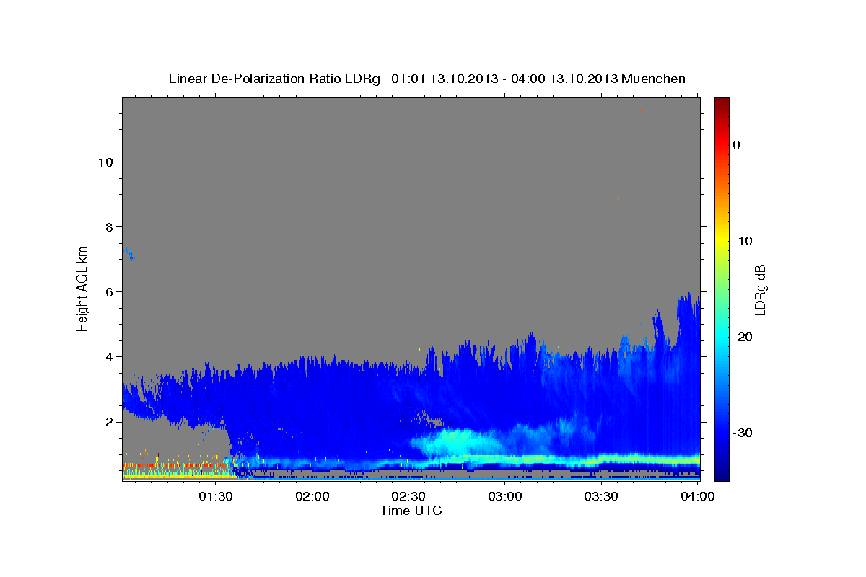Click the 04:00 time tick label
This screenshot has width=866, height=577.
[x=698, y=496]
